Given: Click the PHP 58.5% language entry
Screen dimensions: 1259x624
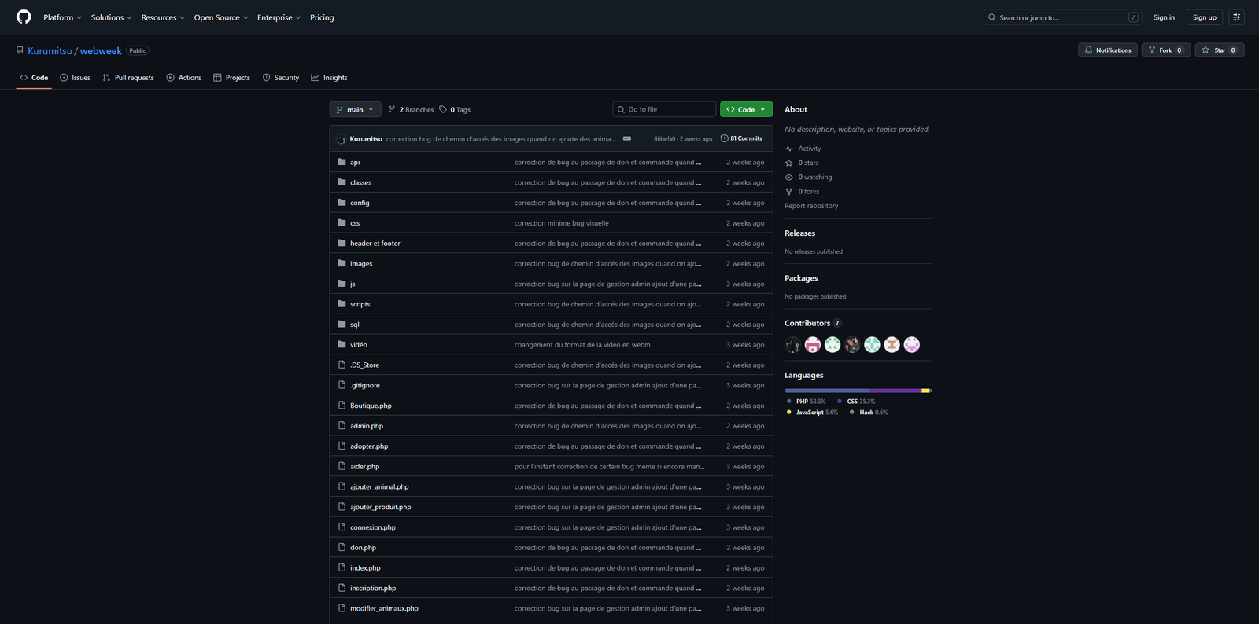Looking at the screenshot, I should pyautogui.click(x=807, y=402).
